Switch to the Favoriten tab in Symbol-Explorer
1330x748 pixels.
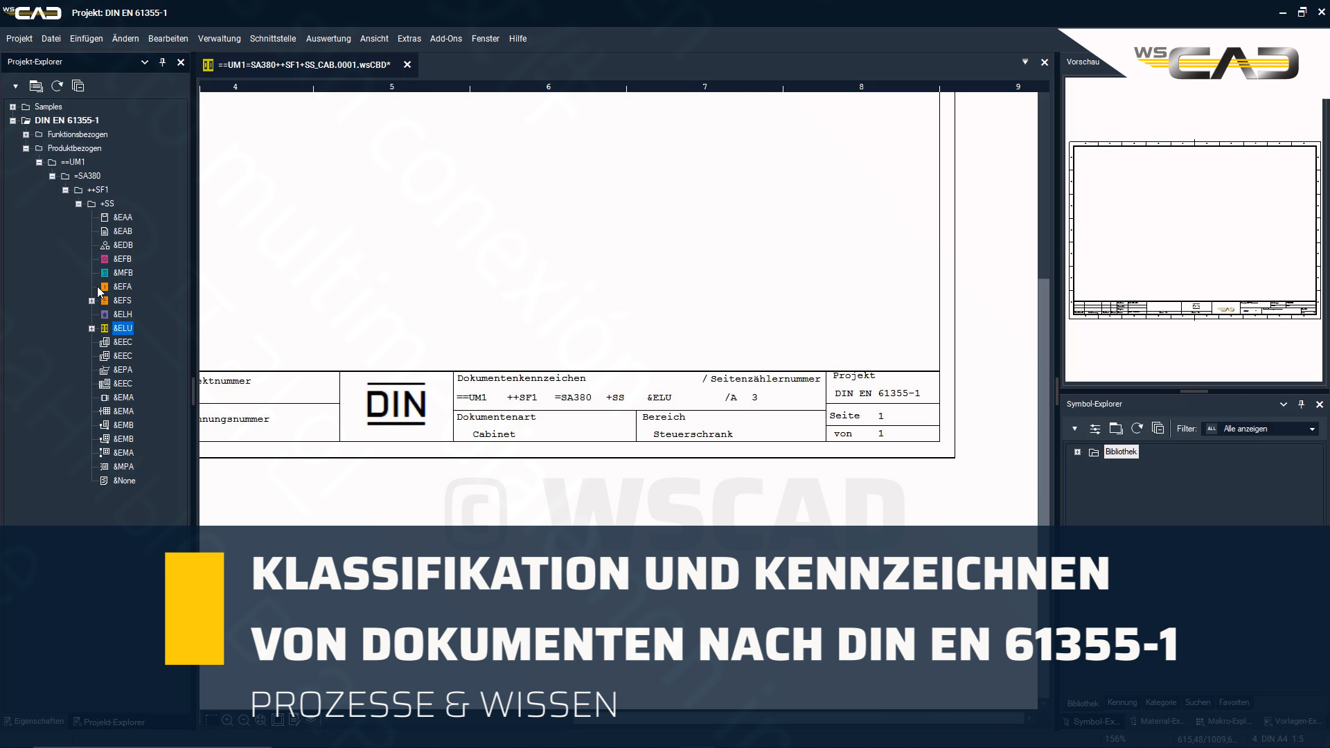click(x=1234, y=702)
